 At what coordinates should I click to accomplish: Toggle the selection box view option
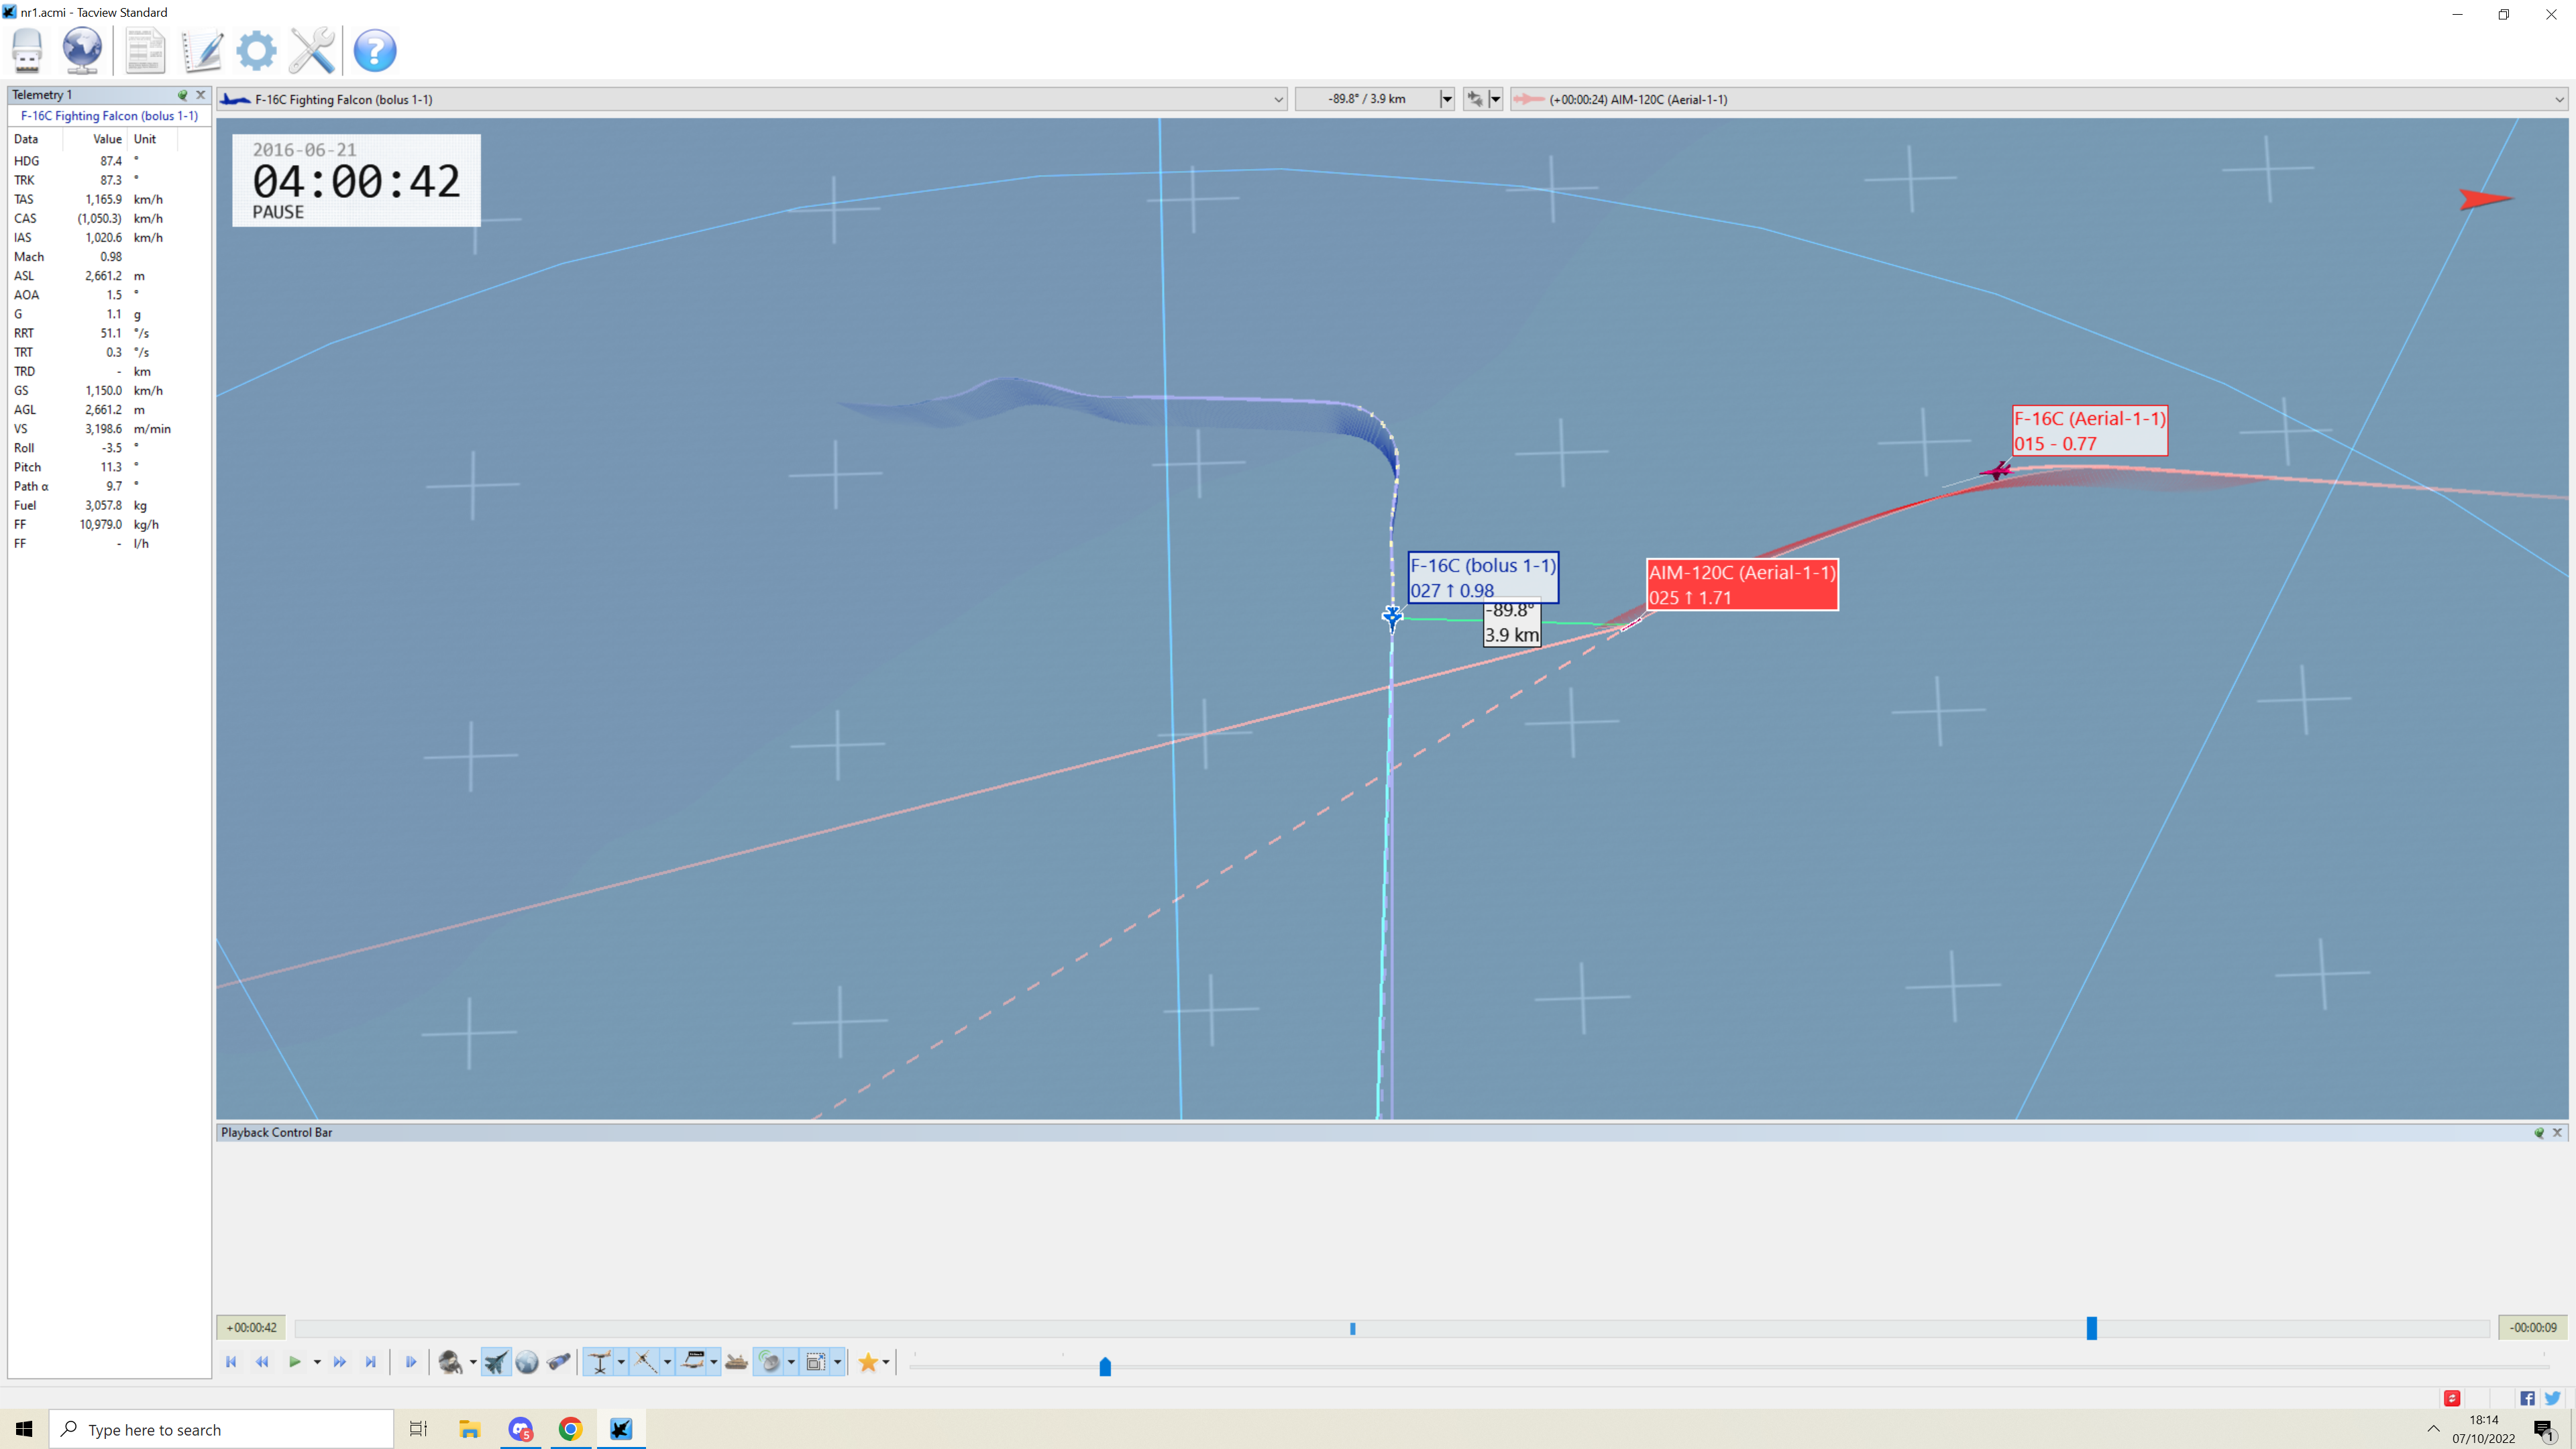point(815,1362)
